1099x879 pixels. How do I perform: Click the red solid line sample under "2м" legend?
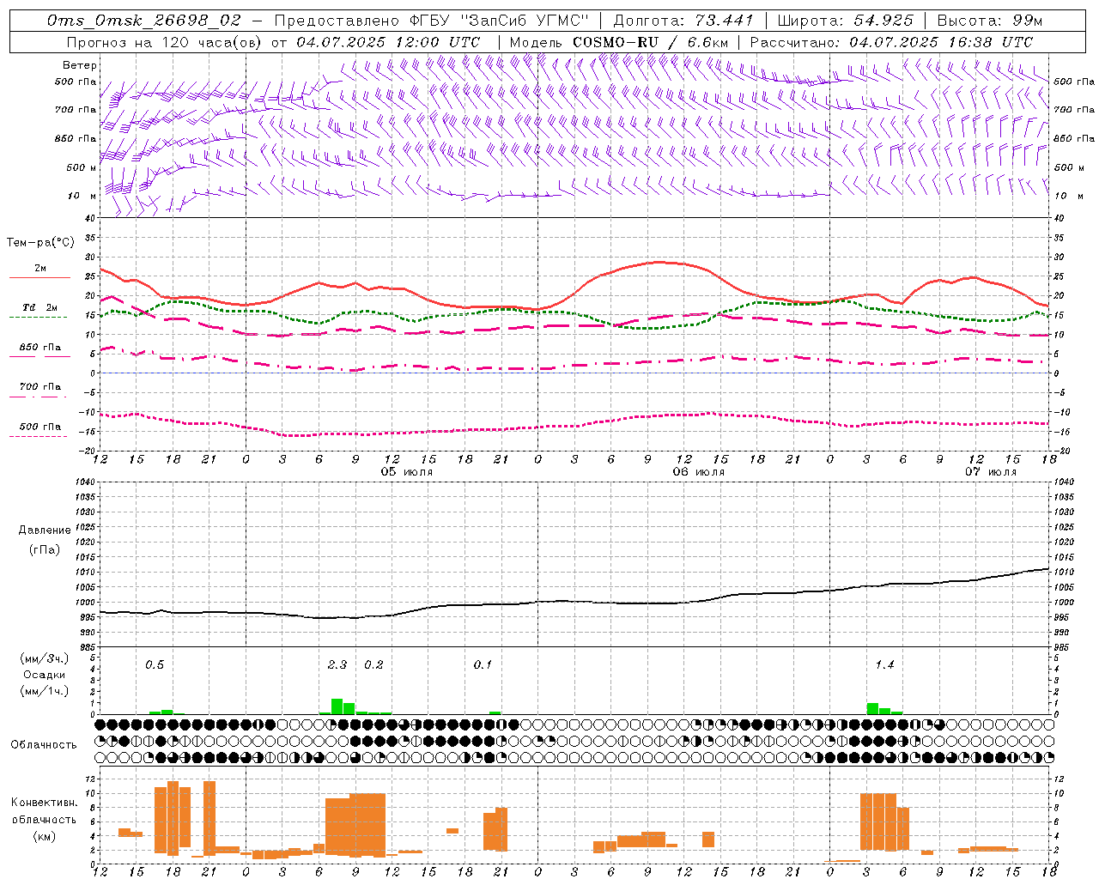(39, 277)
